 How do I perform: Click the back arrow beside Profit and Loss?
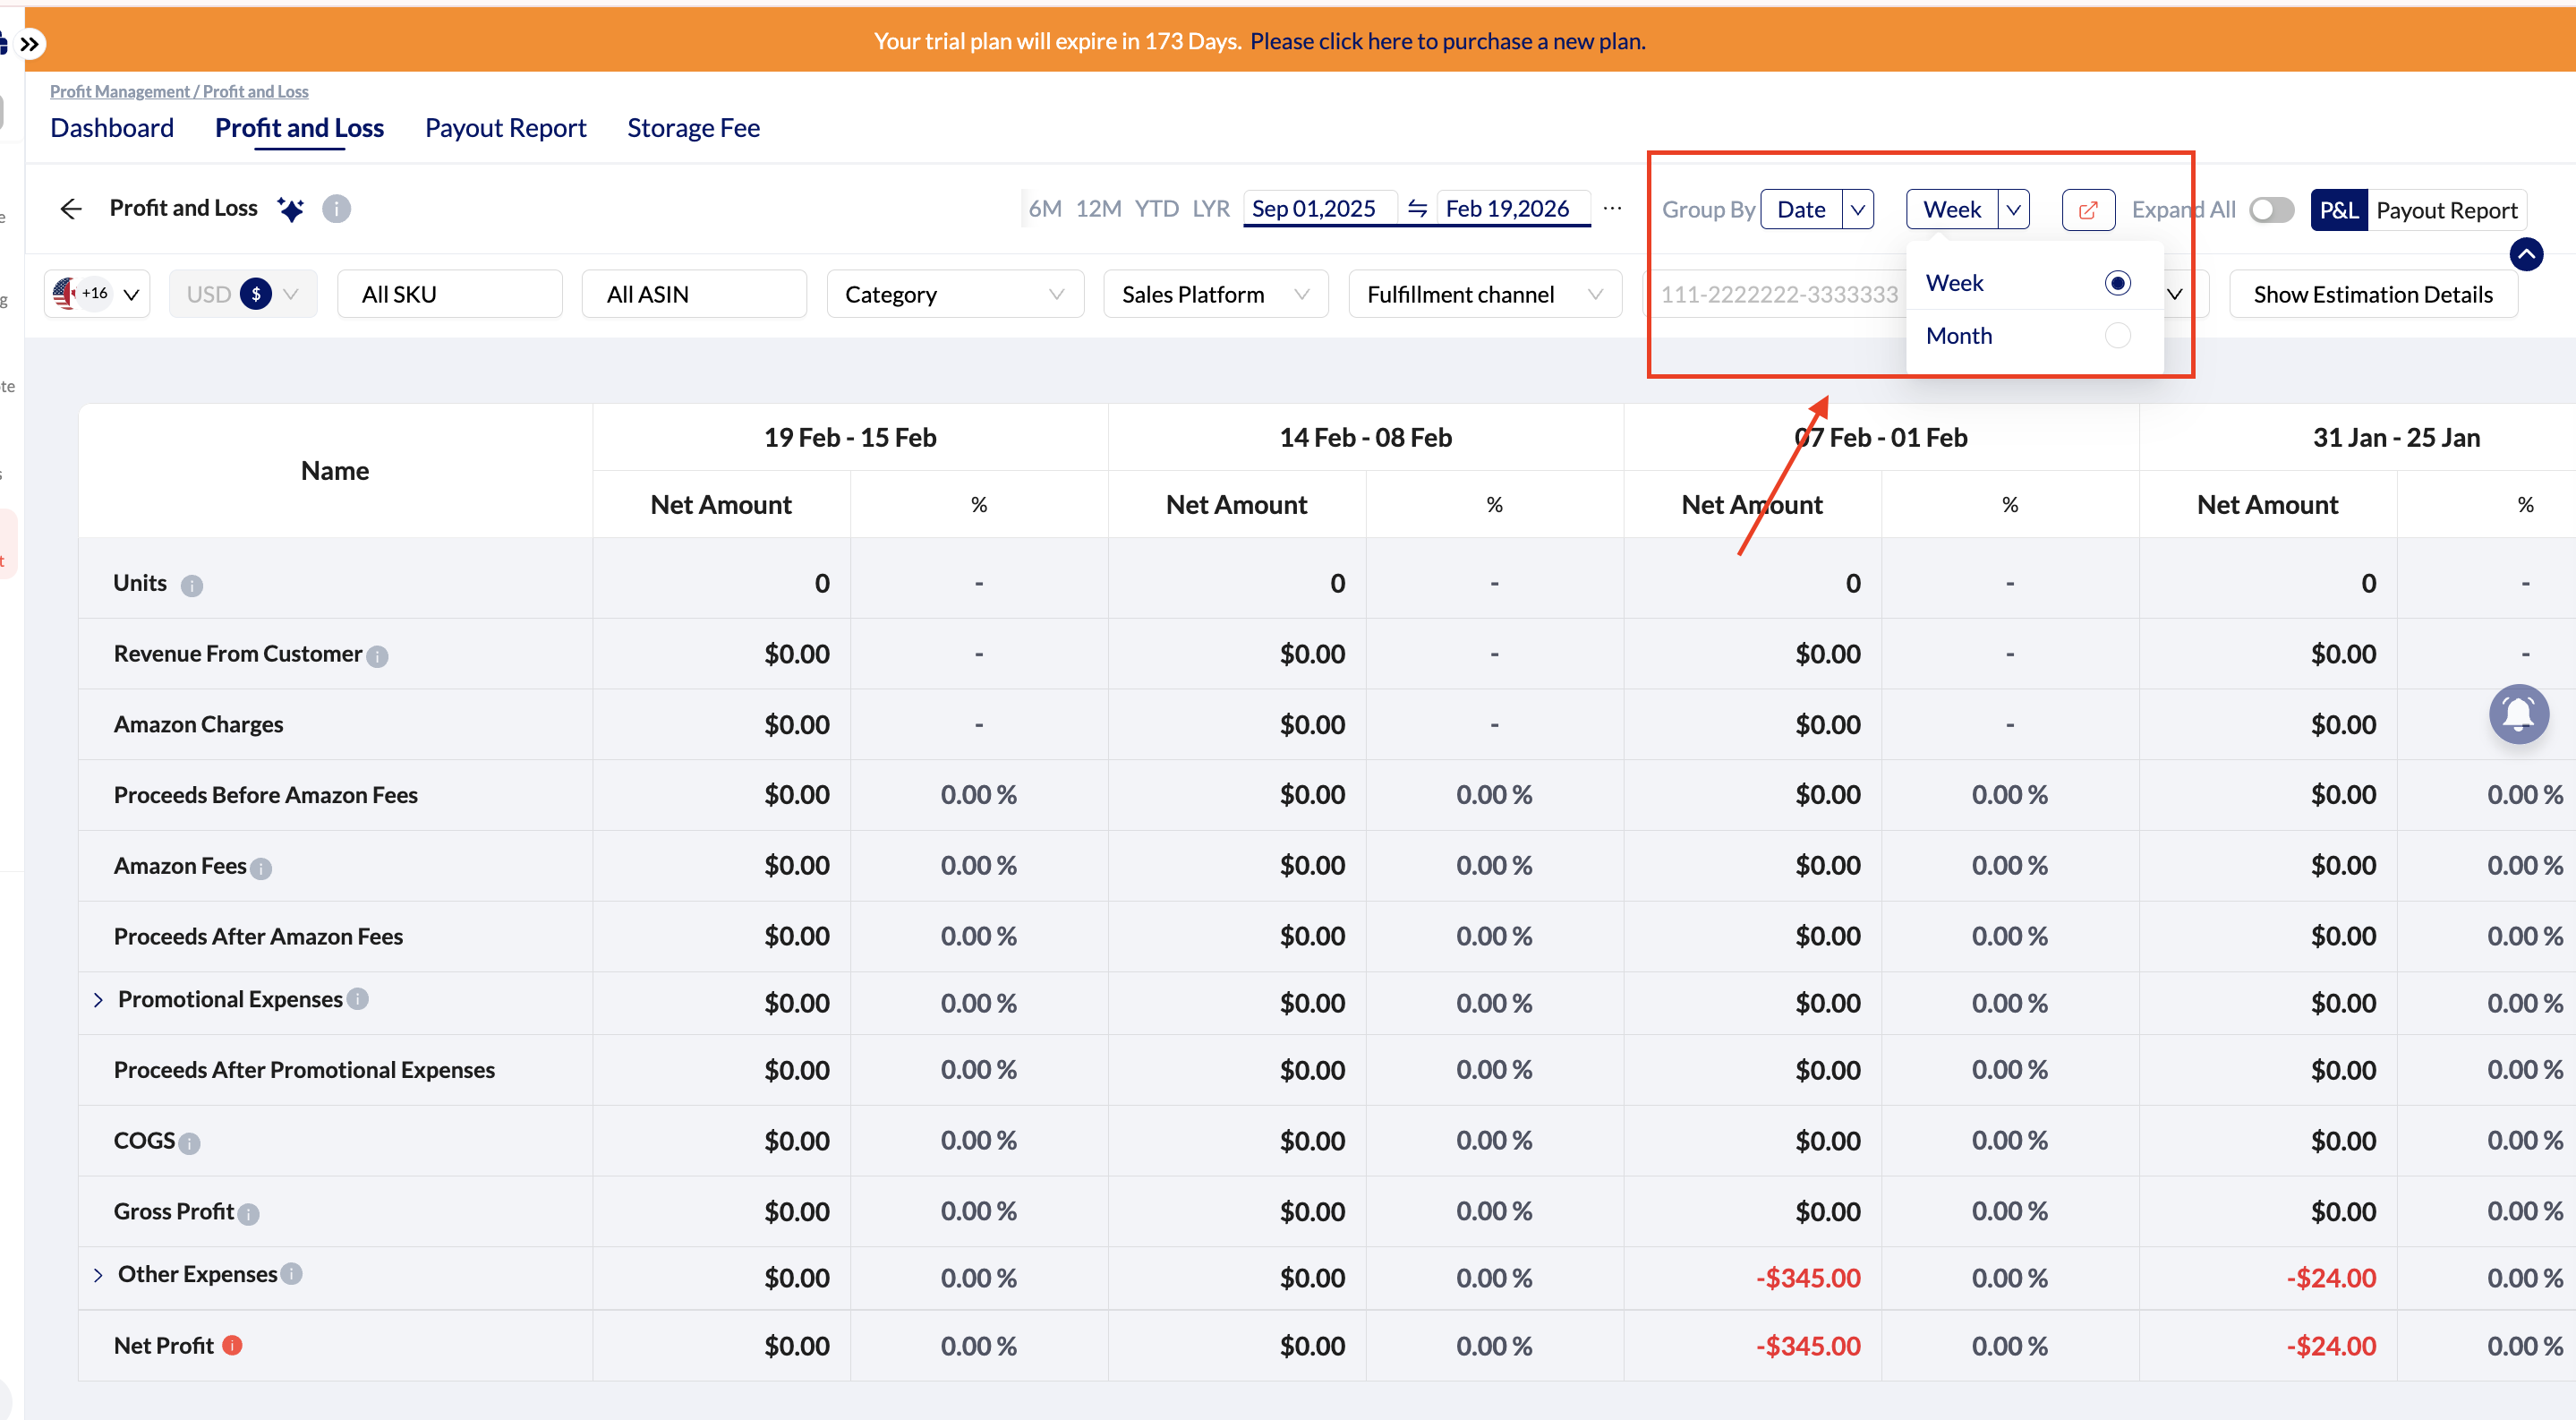click(70, 208)
